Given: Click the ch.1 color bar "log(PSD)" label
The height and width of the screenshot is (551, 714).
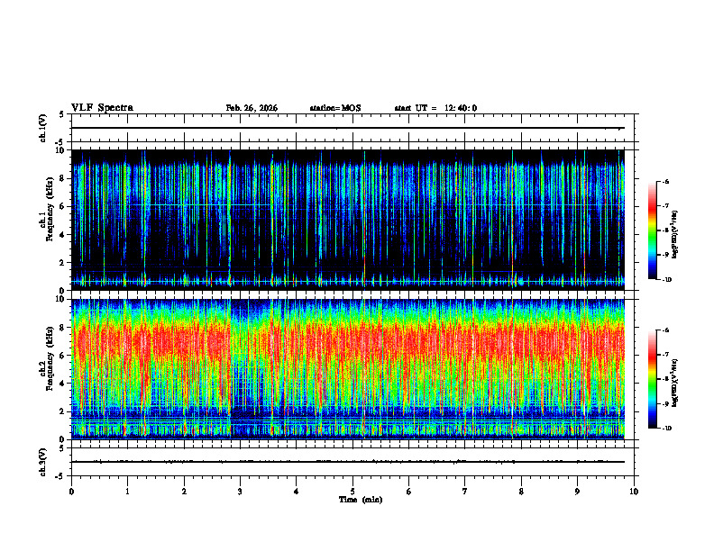Looking at the screenshot, I should tap(675, 235).
